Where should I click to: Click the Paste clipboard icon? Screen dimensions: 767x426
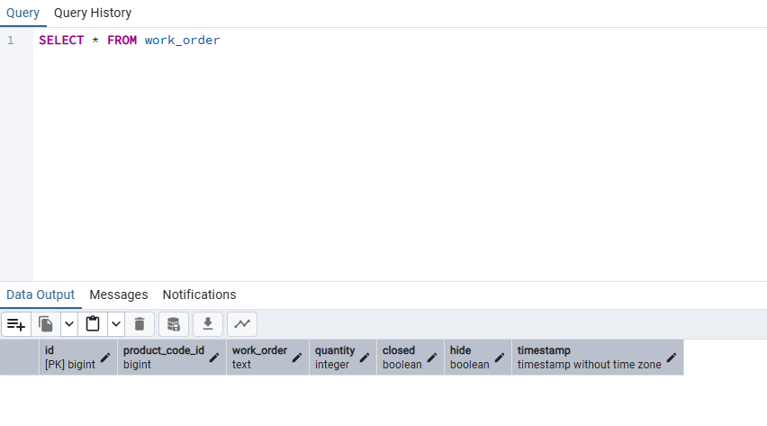point(93,324)
